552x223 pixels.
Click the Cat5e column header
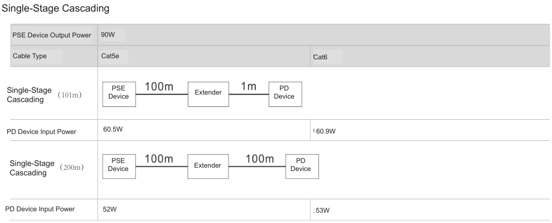tap(110, 57)
